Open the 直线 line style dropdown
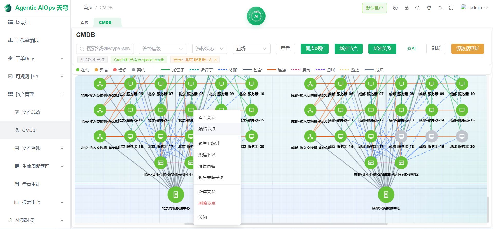493x229 pixels. 251,49
